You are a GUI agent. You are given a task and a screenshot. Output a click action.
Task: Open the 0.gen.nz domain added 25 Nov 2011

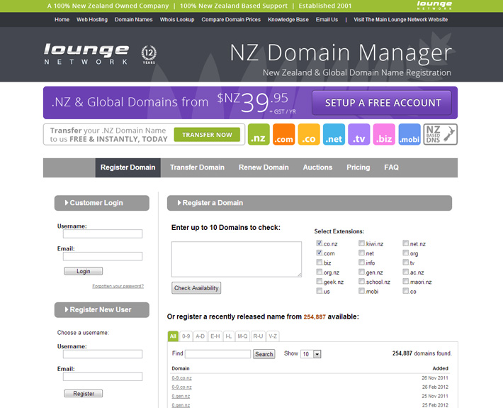coord(181,396)
